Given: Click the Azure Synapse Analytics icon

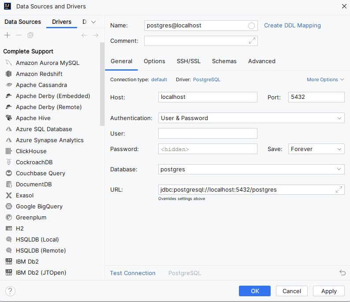Looking at the screenshot, I should coord(9,140).
